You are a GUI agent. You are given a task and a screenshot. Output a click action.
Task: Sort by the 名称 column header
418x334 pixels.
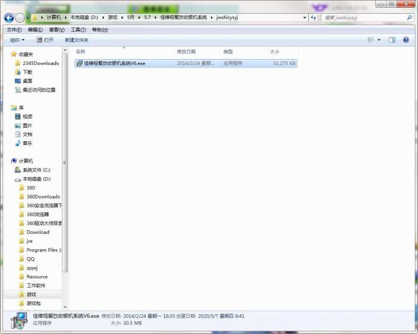(81, 51)
